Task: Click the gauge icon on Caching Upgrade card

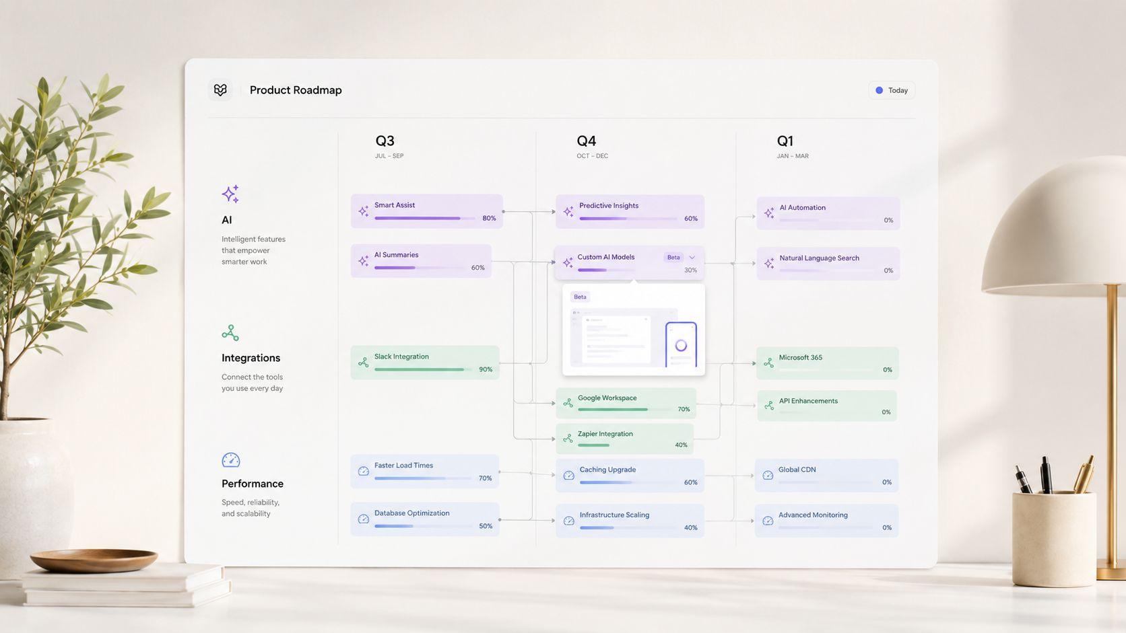Action: click(568, 476)
